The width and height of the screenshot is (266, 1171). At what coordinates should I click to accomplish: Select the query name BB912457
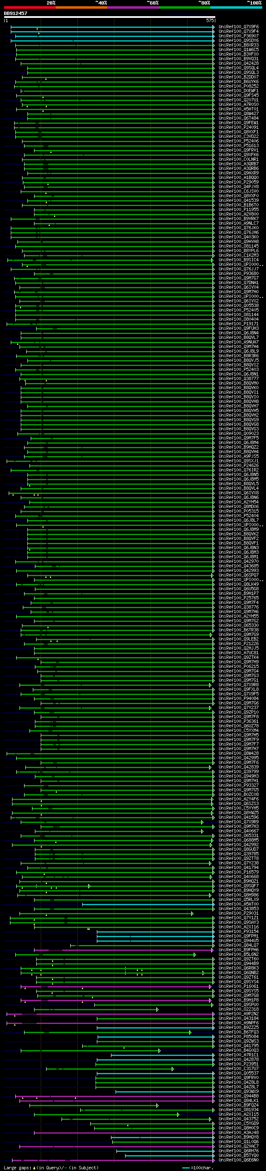pyautogui.click(x=15, y=13)
